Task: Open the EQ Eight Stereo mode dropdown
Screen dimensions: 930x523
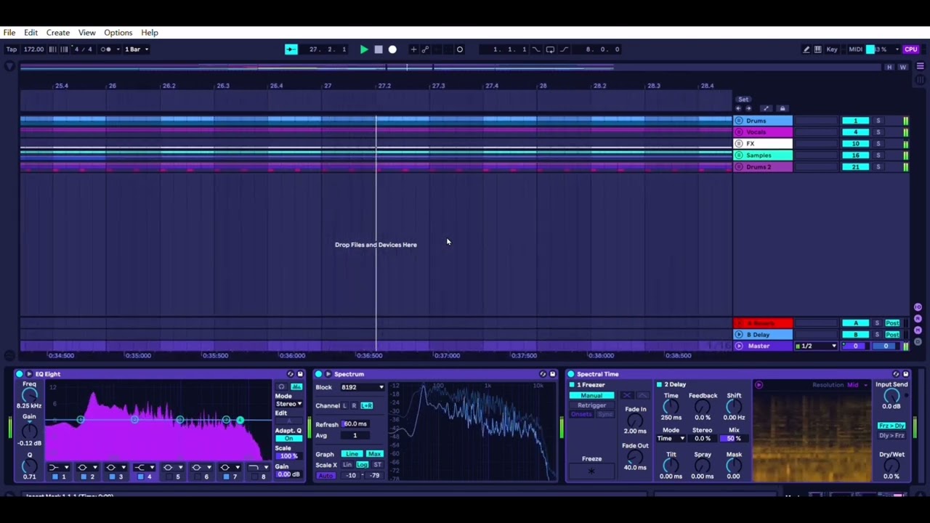Action: (x=288, y=404)
